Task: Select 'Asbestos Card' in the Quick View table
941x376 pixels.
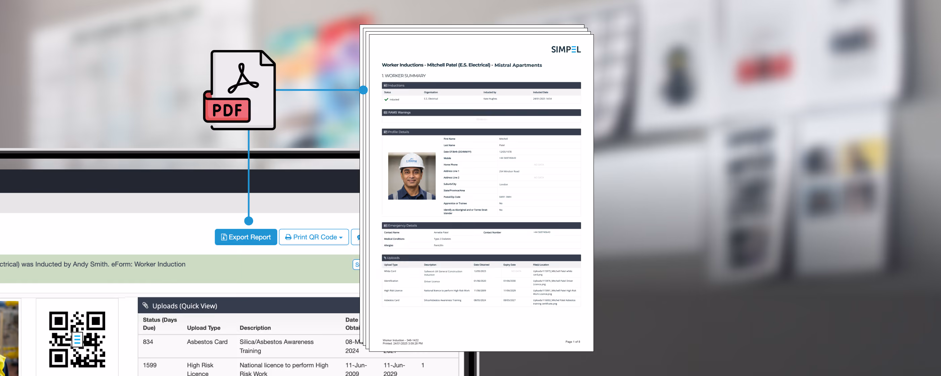Action: coord(207,342)
